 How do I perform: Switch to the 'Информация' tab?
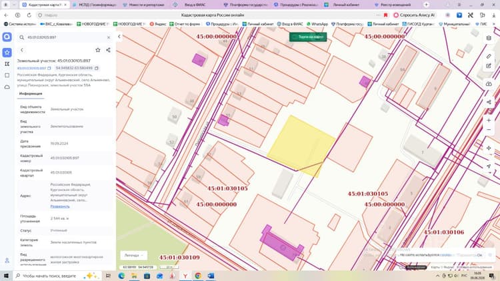point(31,94)
